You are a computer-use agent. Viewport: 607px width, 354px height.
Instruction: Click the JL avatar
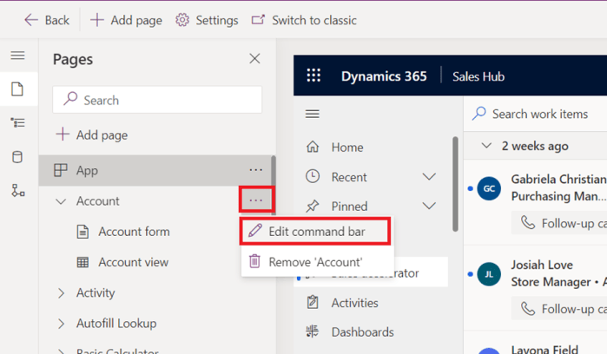tap(489, 274)
